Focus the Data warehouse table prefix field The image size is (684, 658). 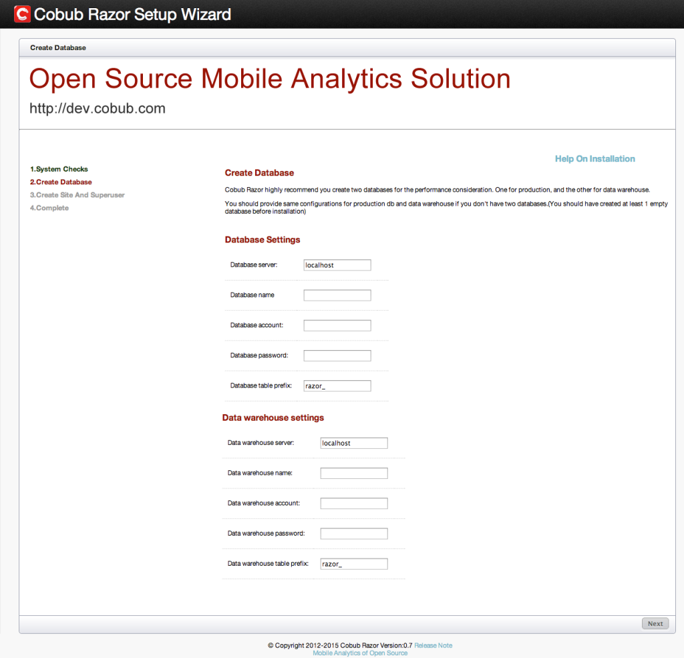[354, 564]
